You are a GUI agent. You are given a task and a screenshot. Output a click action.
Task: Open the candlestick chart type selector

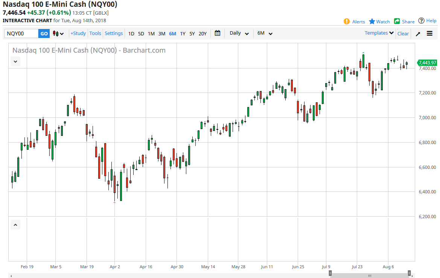(x=58, y=33)
